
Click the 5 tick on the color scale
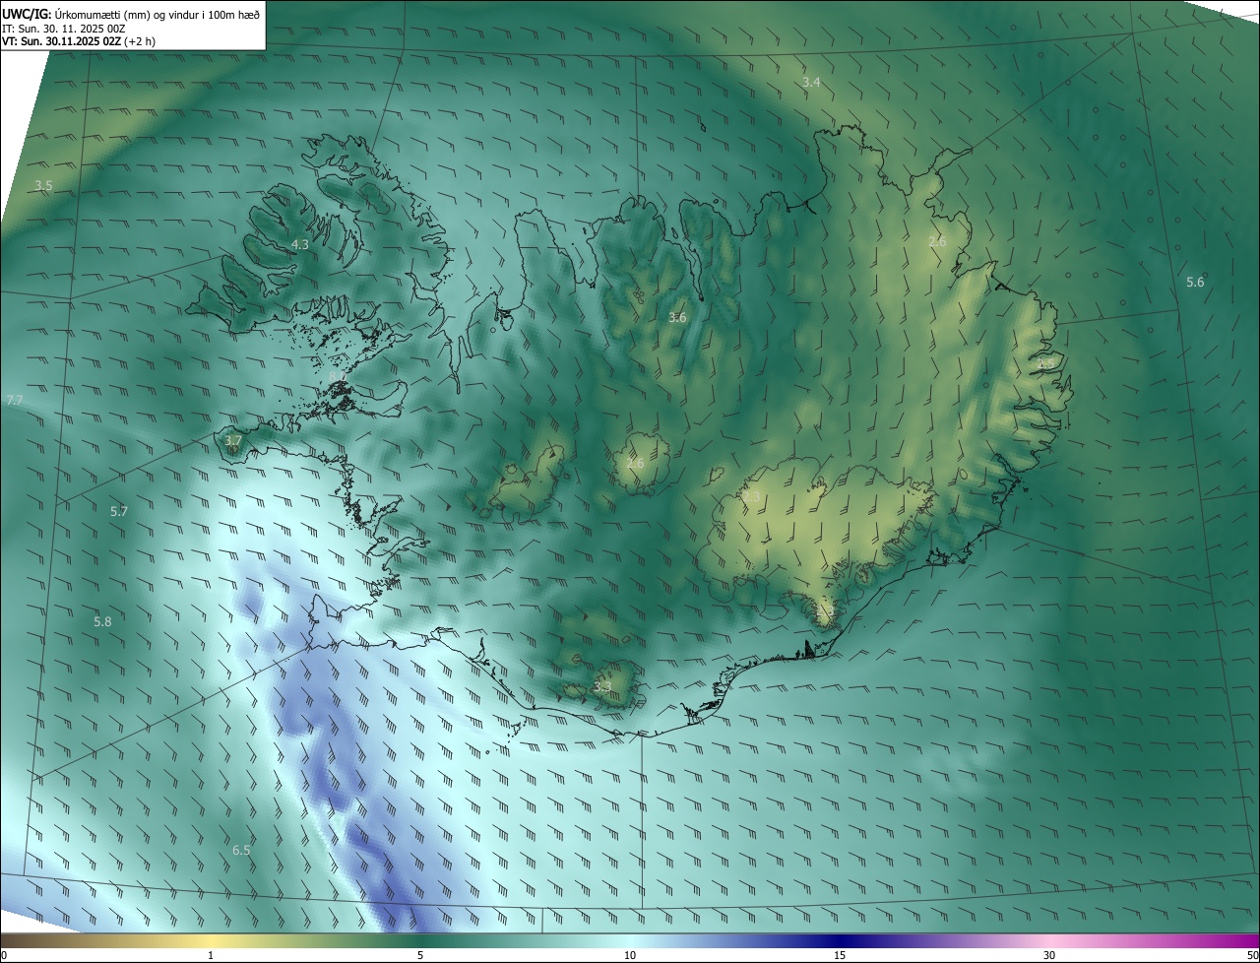pyautogui.click(x=420, y=955)
